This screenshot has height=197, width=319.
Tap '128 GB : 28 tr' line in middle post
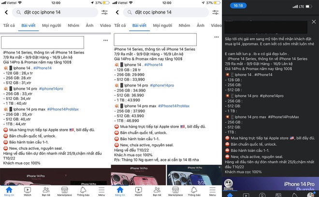point(127,70)
